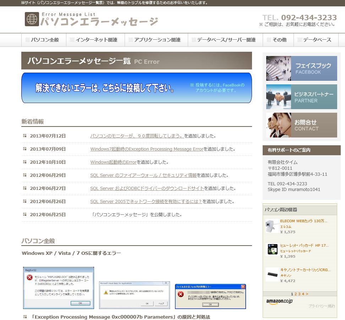345x320 pixels.
Task: Go to page 2 in Amazon widget
Action: click(296, 294)
